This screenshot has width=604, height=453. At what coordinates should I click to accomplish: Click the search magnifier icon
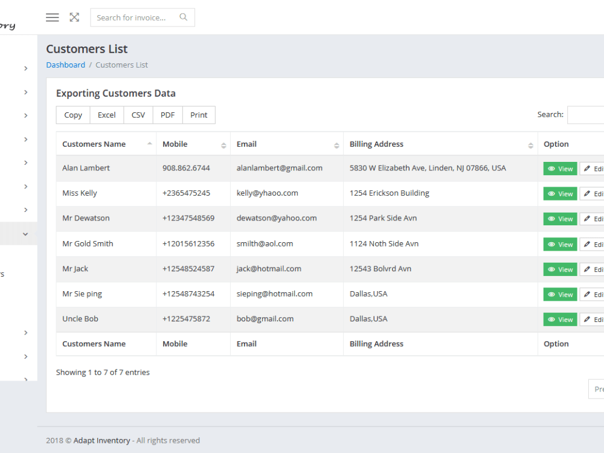coord(184,17)
